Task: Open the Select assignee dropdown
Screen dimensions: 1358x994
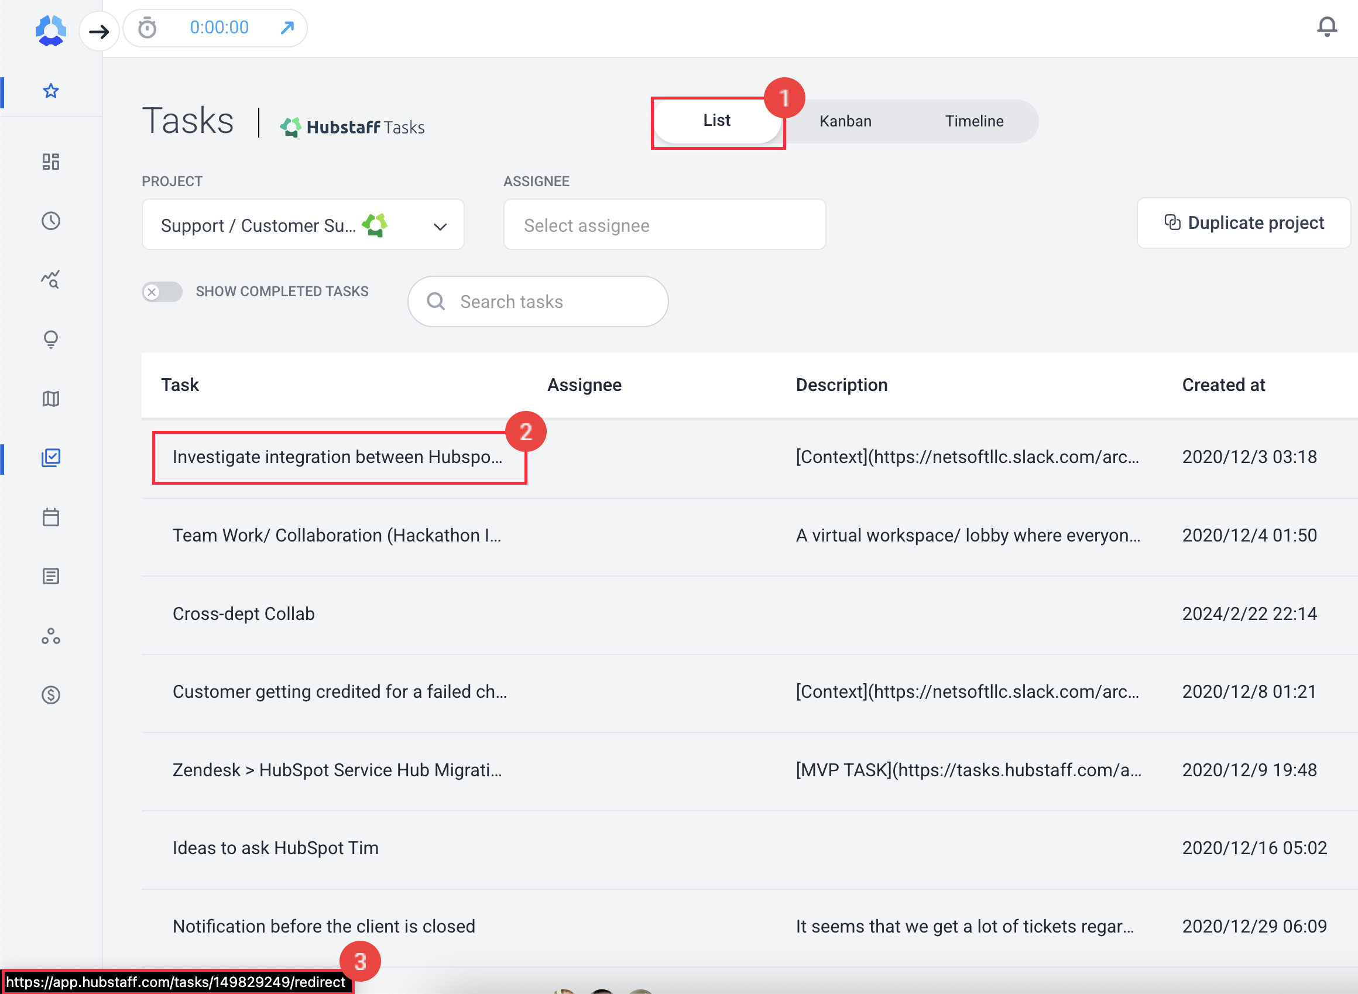Action: point(664,224)
